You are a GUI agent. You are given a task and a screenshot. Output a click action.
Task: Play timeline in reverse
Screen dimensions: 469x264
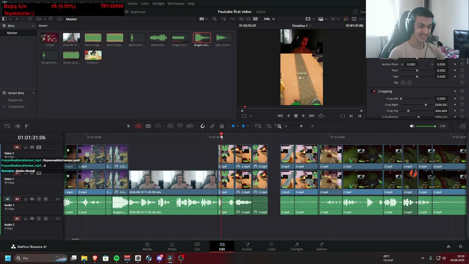288,116
